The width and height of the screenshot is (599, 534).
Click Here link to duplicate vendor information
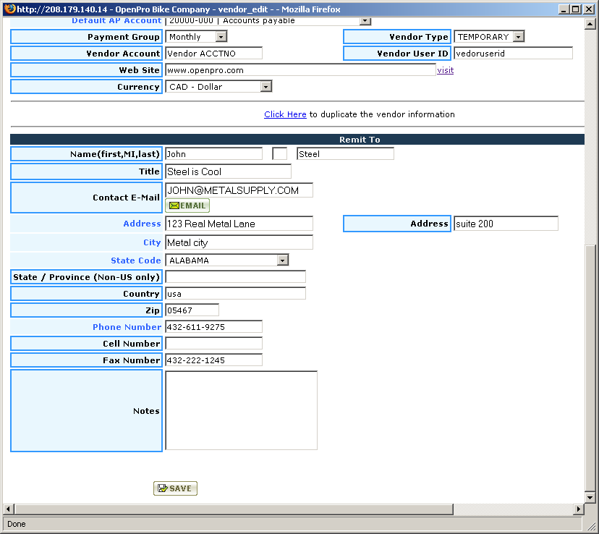tap(285, 114)
